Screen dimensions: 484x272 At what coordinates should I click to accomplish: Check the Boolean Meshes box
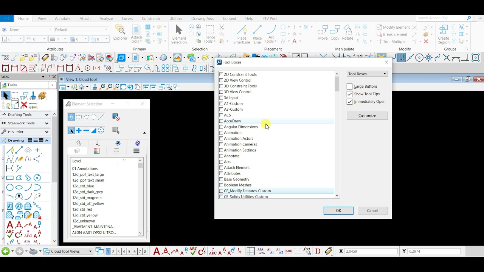pos(221,185)
